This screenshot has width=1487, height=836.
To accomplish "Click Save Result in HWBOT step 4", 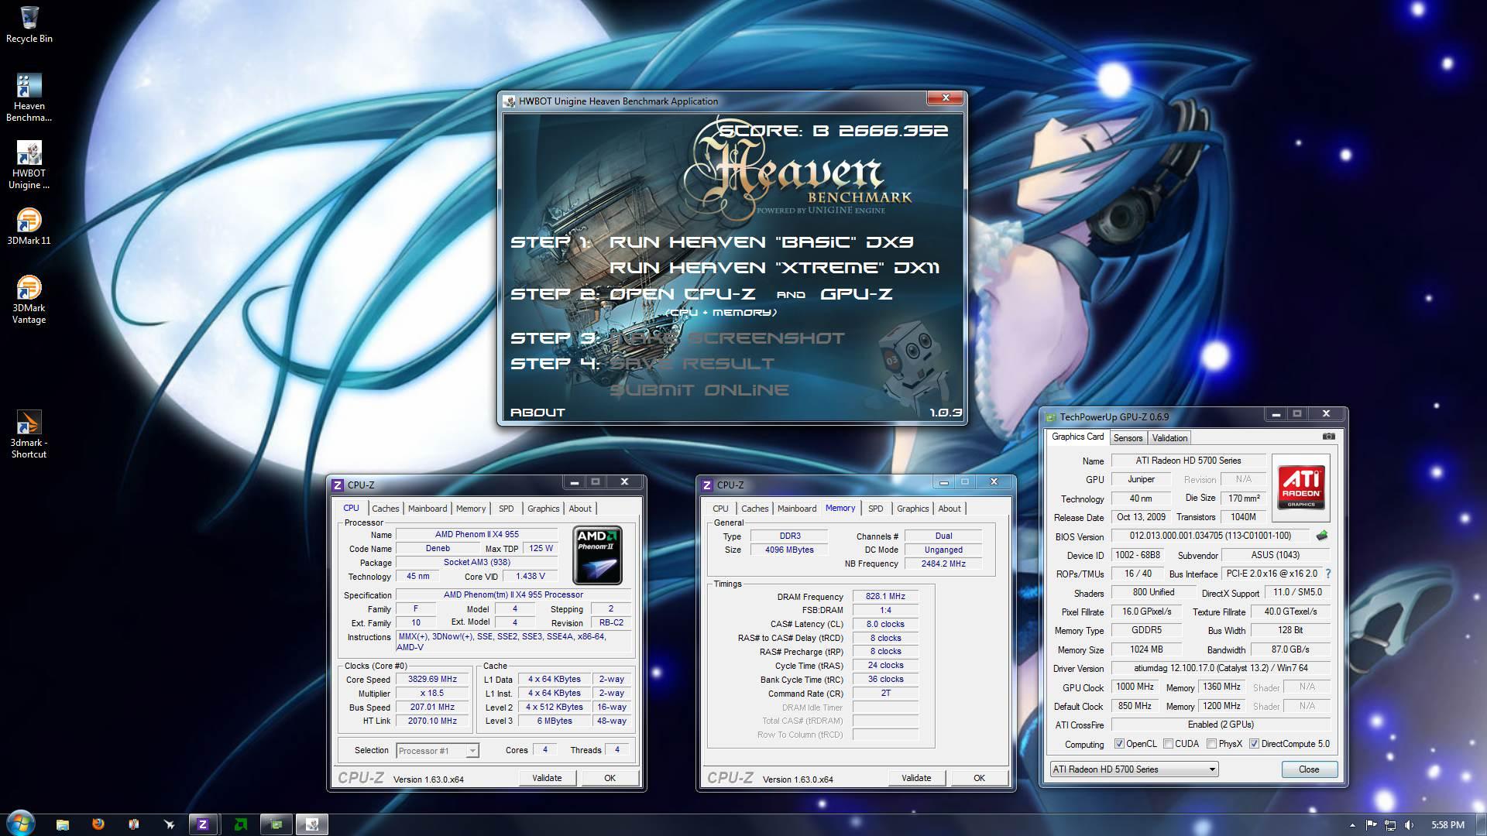I will coord(692,364).
